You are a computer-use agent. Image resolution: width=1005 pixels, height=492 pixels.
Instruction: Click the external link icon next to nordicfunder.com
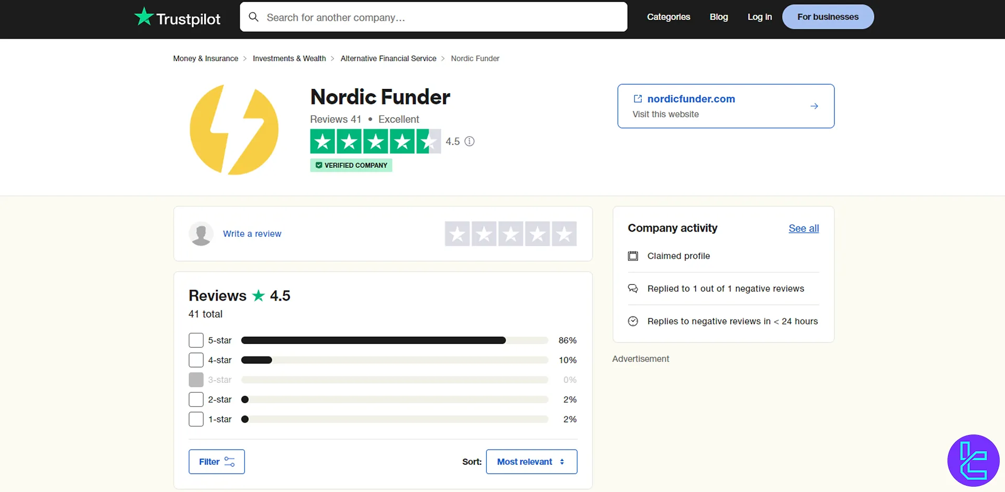(x=637, y=99)
